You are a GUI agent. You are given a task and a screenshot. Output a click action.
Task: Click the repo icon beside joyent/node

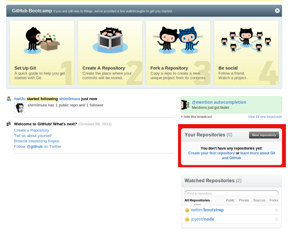pos(187,219)
